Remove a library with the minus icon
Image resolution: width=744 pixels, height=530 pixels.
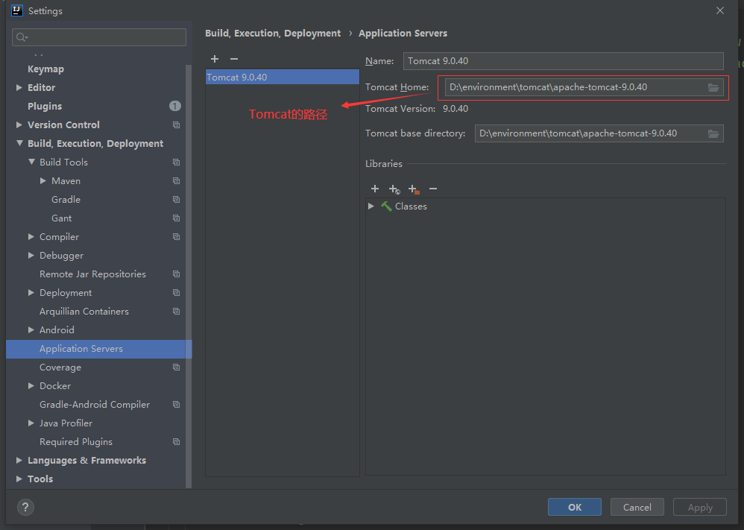(x=433, y=189)
